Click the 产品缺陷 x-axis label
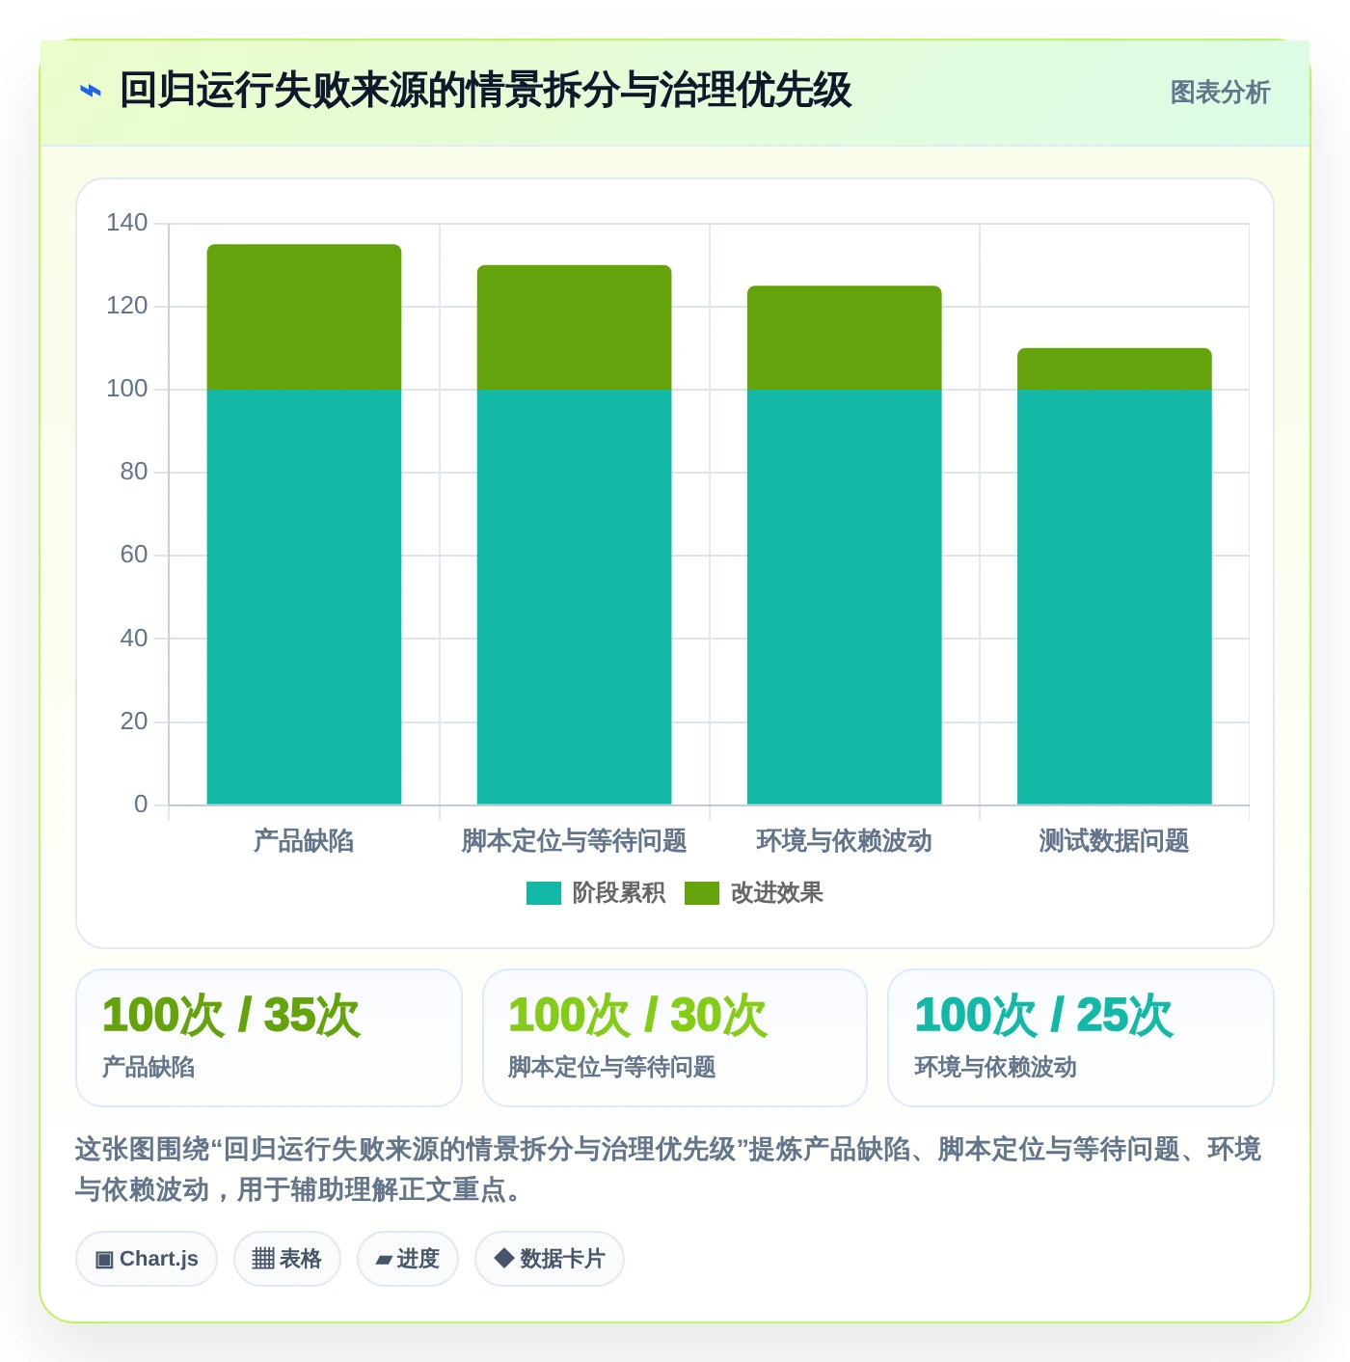The image size is (1350, 1362). click(304, 841)
